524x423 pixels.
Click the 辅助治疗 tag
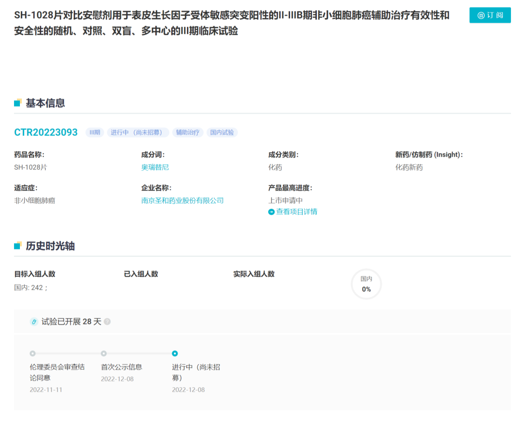pos(188,133)
